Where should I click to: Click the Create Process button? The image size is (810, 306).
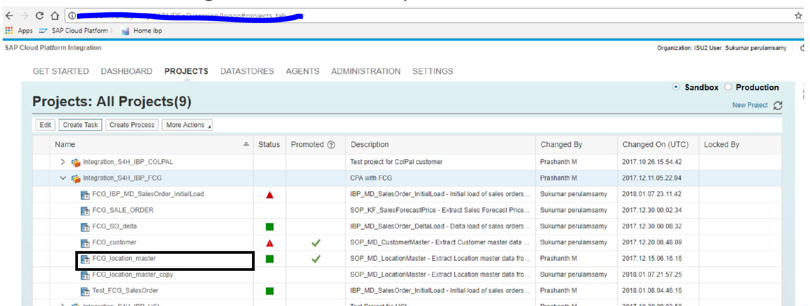(131, 125)
